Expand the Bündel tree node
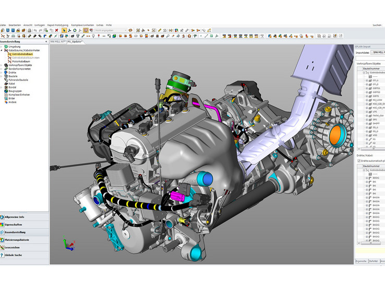 [x=2, y=87]
